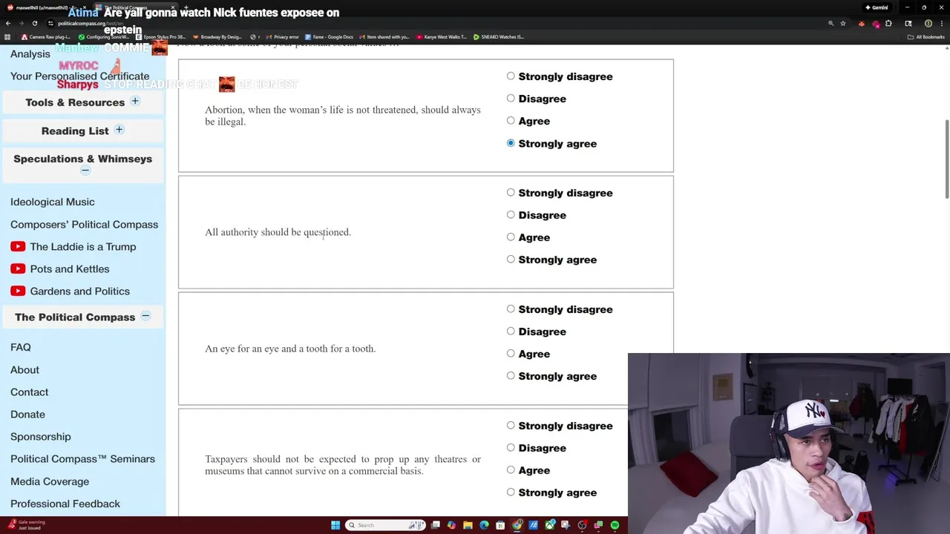This screenshot has height=534, width=950.
Task: Open the Kanye West Walks bookmark
Action: coord(442,36)
